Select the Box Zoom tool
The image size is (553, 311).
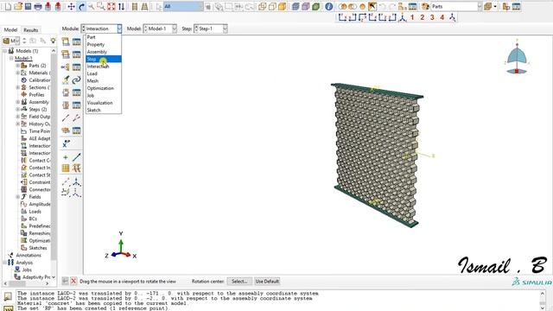(x=101, y=6)
